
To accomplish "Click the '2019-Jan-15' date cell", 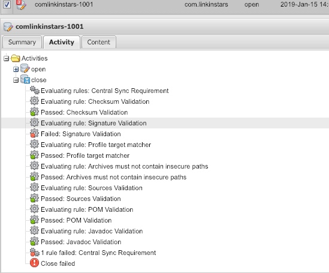I will tap(304, 4).
